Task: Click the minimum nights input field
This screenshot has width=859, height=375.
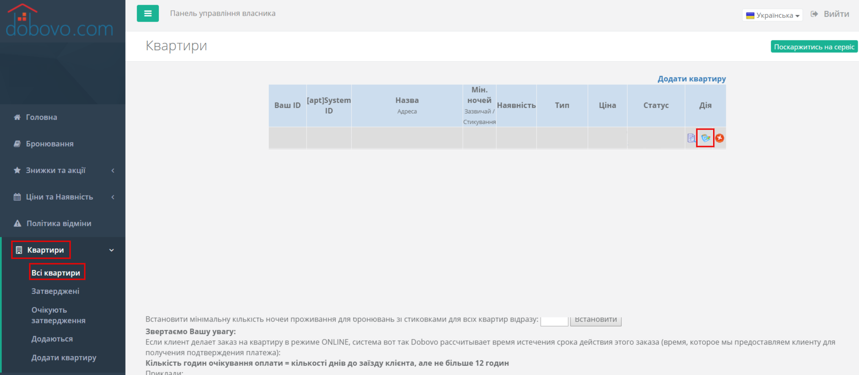Action: click(554, 321)
